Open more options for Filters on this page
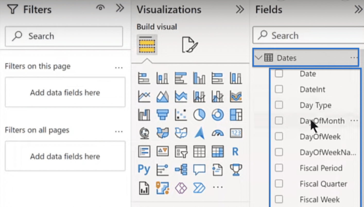 click(119, 68)
